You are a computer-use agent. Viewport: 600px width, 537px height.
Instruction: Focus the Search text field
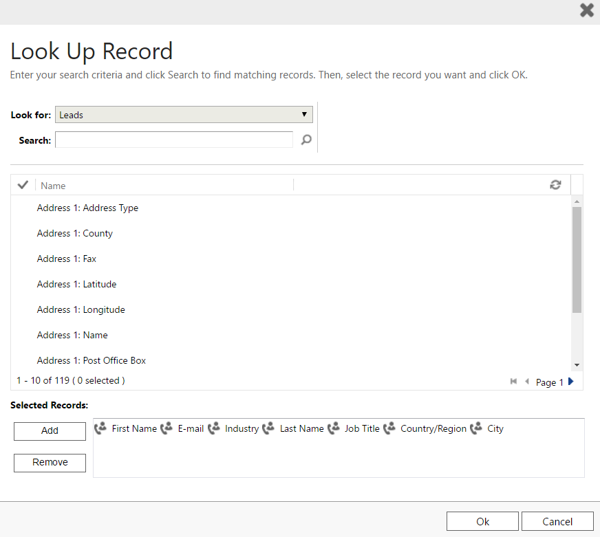174,140
